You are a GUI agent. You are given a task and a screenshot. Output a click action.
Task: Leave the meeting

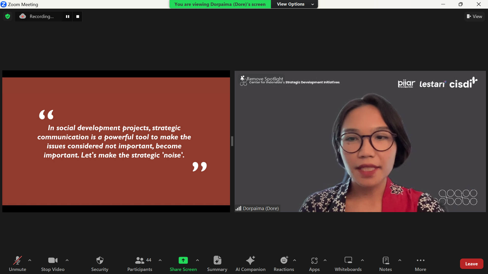click(x=471, y=264)
